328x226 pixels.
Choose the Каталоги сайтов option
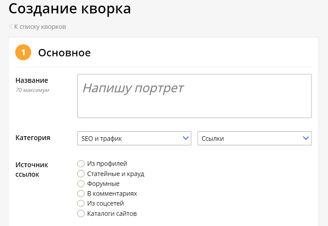pos(81,213)
